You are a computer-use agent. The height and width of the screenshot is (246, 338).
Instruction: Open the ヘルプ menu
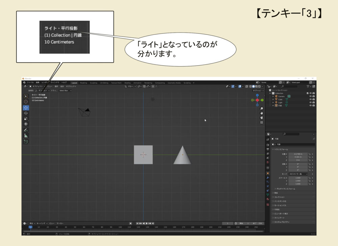64,83
